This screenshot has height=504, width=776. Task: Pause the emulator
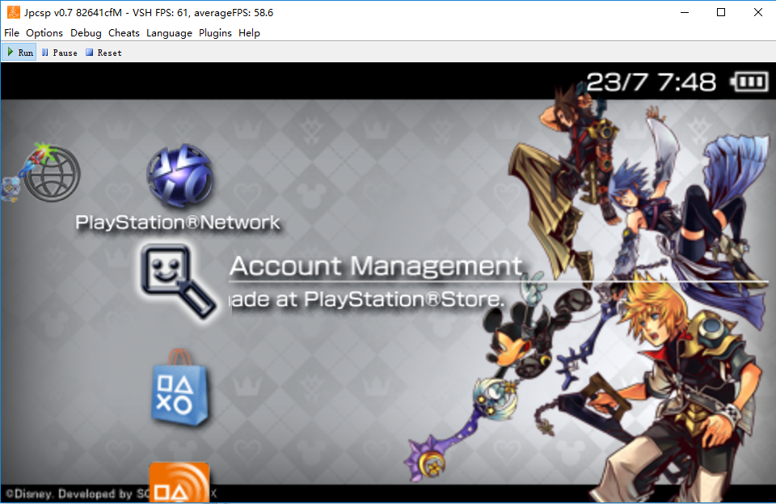[x=59, y=53]
